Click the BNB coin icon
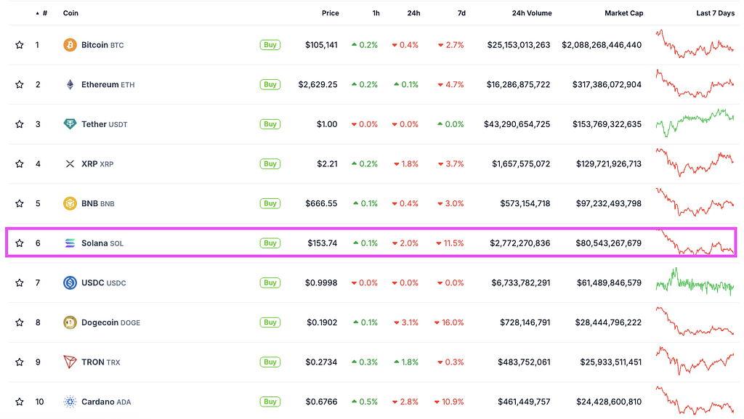Image resolution: width=744 pixels, height=419 pixels. click(70, 203)
